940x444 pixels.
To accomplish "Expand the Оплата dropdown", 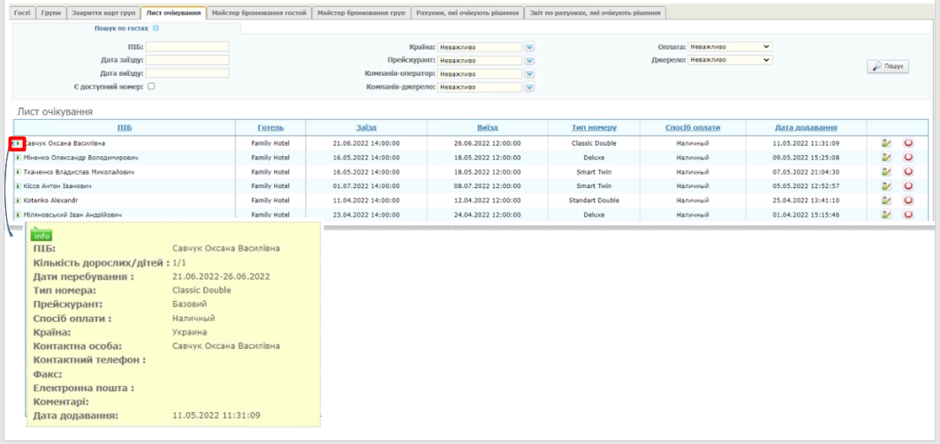I will pyautogui.click(x=730, y=47).
